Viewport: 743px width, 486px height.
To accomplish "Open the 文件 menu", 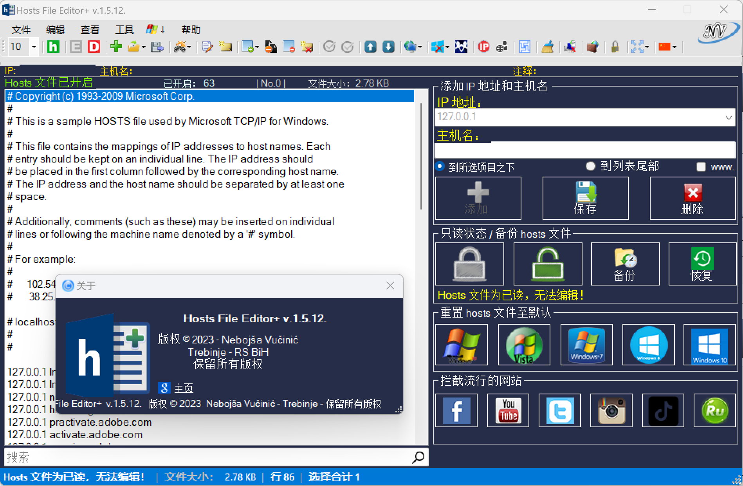I will click(21, 30).
